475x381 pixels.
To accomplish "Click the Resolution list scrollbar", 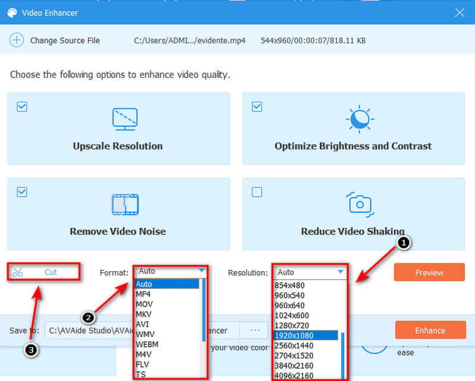I will click(343, 356).
